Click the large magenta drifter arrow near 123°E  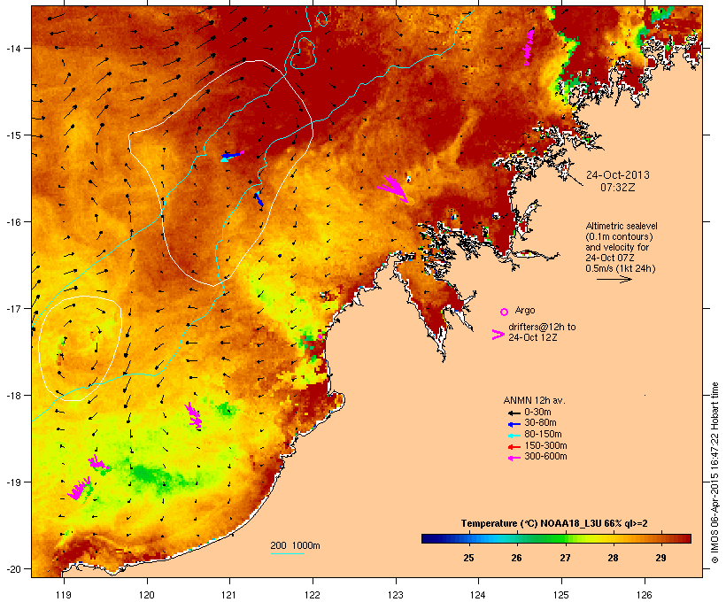[393, 189]
